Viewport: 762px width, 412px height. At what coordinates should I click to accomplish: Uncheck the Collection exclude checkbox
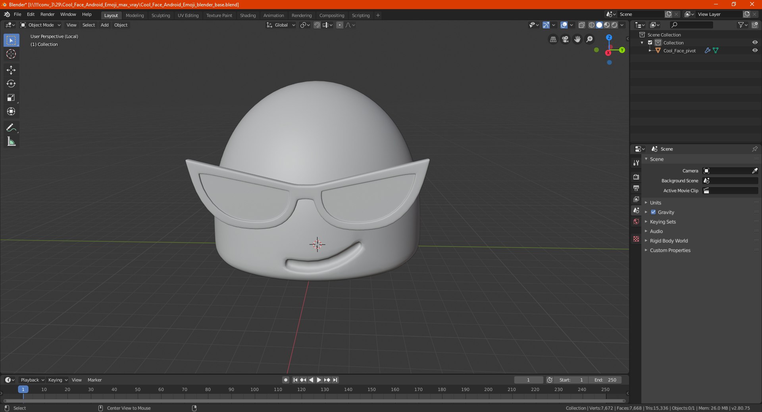[650, 42]
